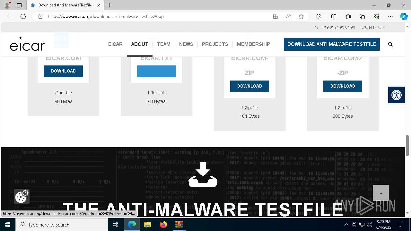Go to eicar logo home page
This screenshot has height=231, width=411.
pos(27,44)
